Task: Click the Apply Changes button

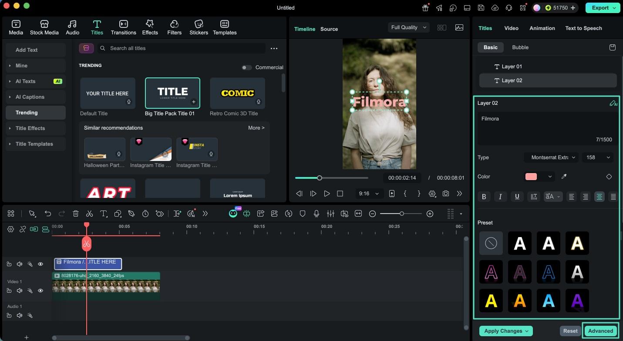Action: (506, 331)
